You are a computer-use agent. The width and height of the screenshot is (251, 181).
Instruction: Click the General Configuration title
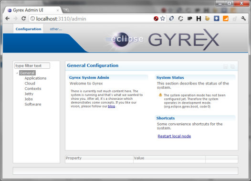point(93,65)
